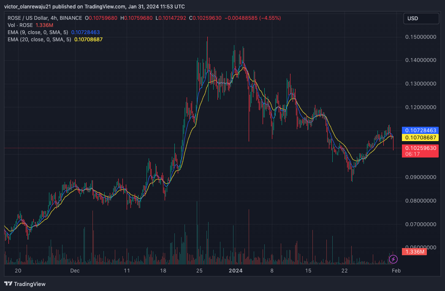Image resolution: width=445 pixels, height=291 pixels.
Task: Click the Vol · ROSE indicator legend
Action: (30, 25)
